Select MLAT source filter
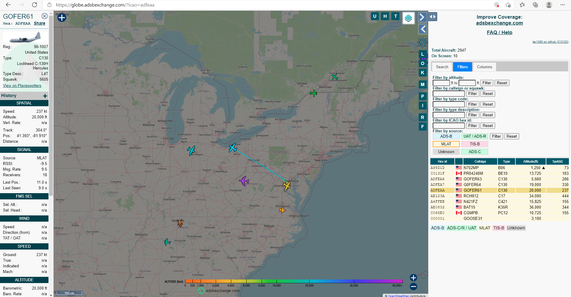 point(446,144)
